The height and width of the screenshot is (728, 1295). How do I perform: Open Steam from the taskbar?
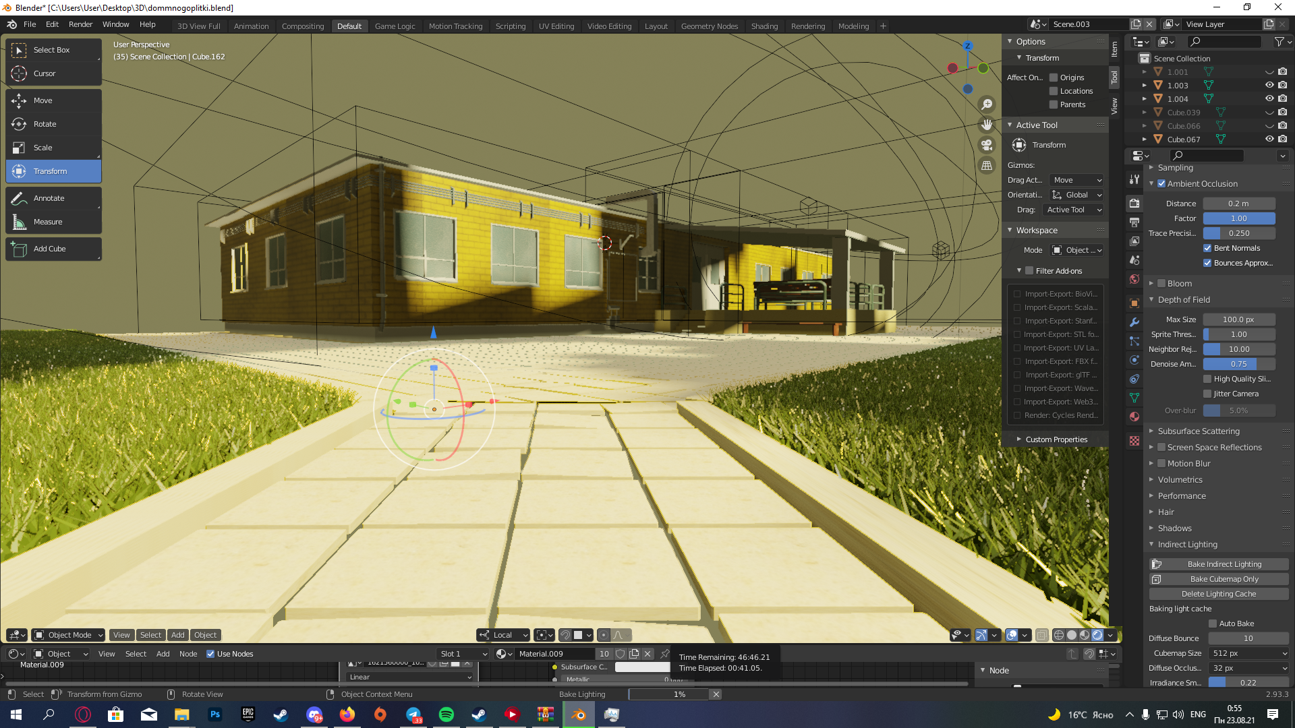[x=281, y=715]
